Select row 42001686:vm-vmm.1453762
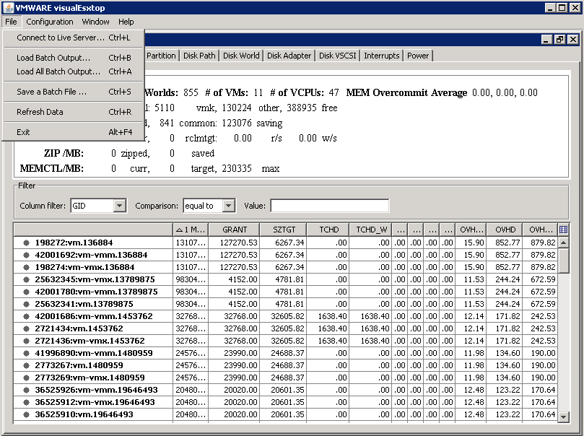 286,316
